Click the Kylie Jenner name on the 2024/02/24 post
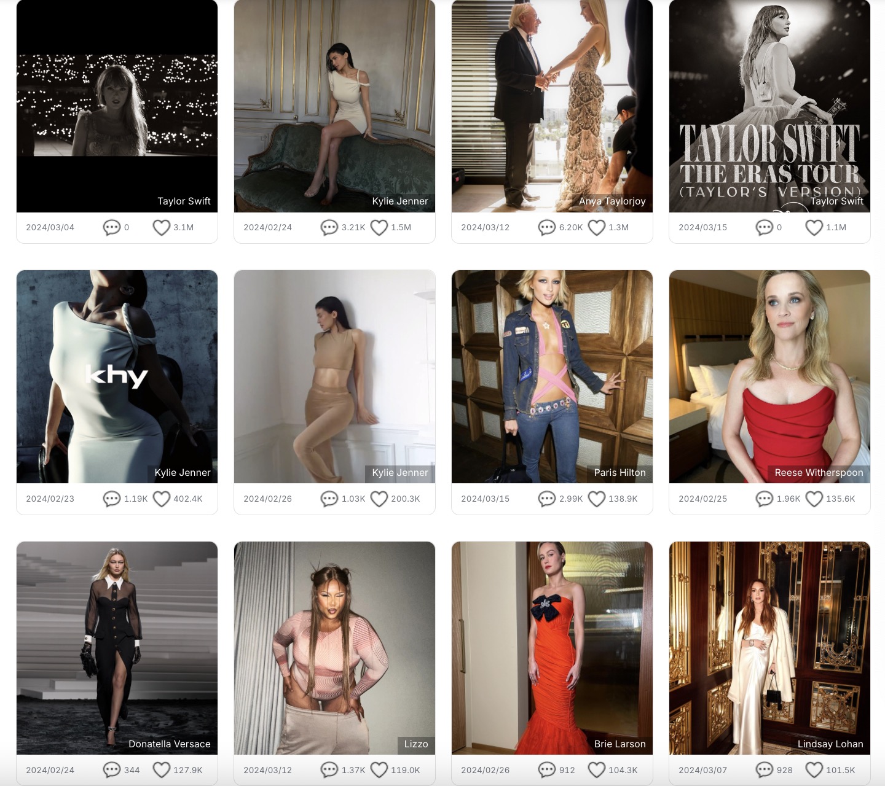 tap(400, 201)
